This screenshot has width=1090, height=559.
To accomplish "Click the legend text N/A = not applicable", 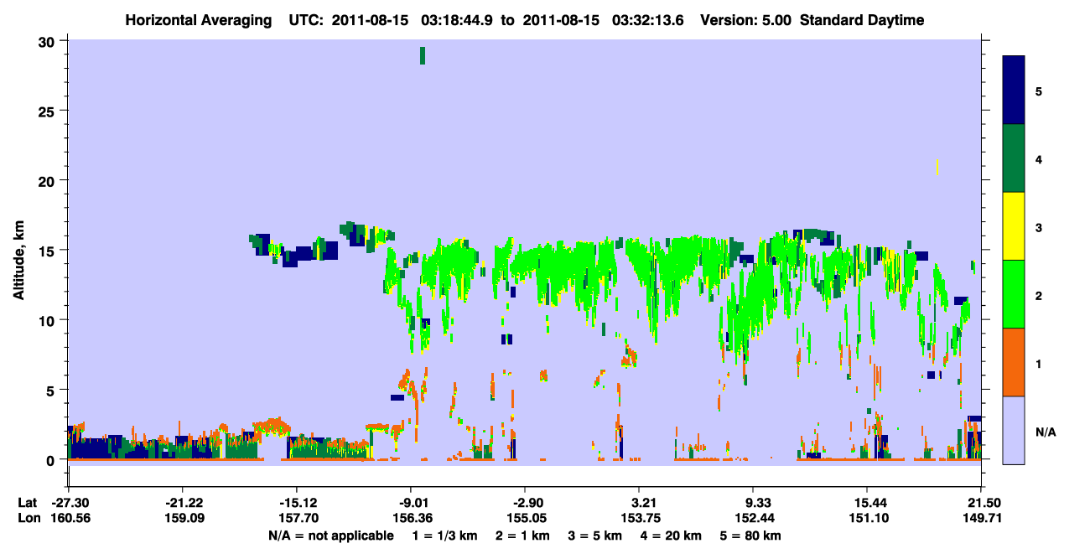I will pyautogui.click(x=330, y=536).
